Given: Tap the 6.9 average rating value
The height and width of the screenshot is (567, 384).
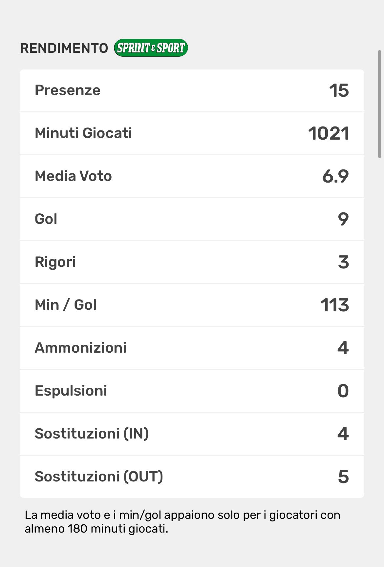Looking at the screenshot, I should pos(335,176).
